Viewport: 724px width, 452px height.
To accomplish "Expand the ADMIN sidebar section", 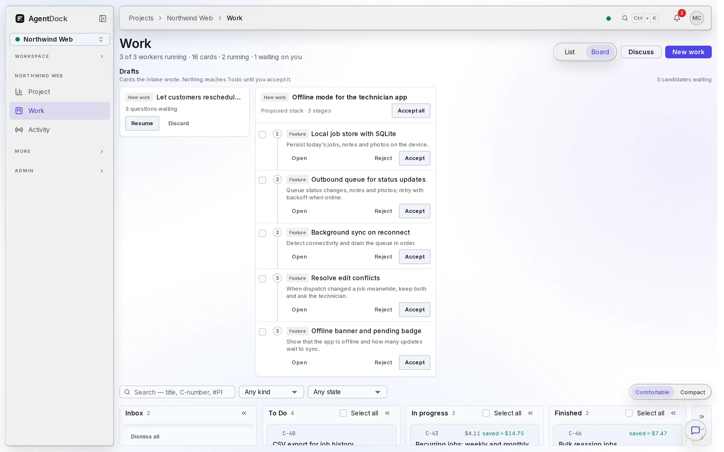I will pyautogui.click(x=60, y=171).
